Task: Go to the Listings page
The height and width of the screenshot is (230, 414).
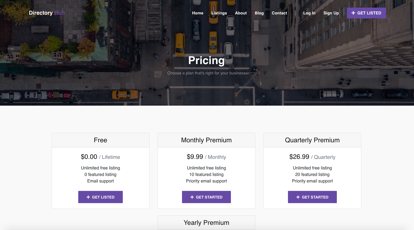Action: [219, 13]
